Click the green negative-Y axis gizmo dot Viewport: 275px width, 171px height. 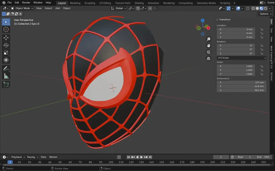click(199, 28)
